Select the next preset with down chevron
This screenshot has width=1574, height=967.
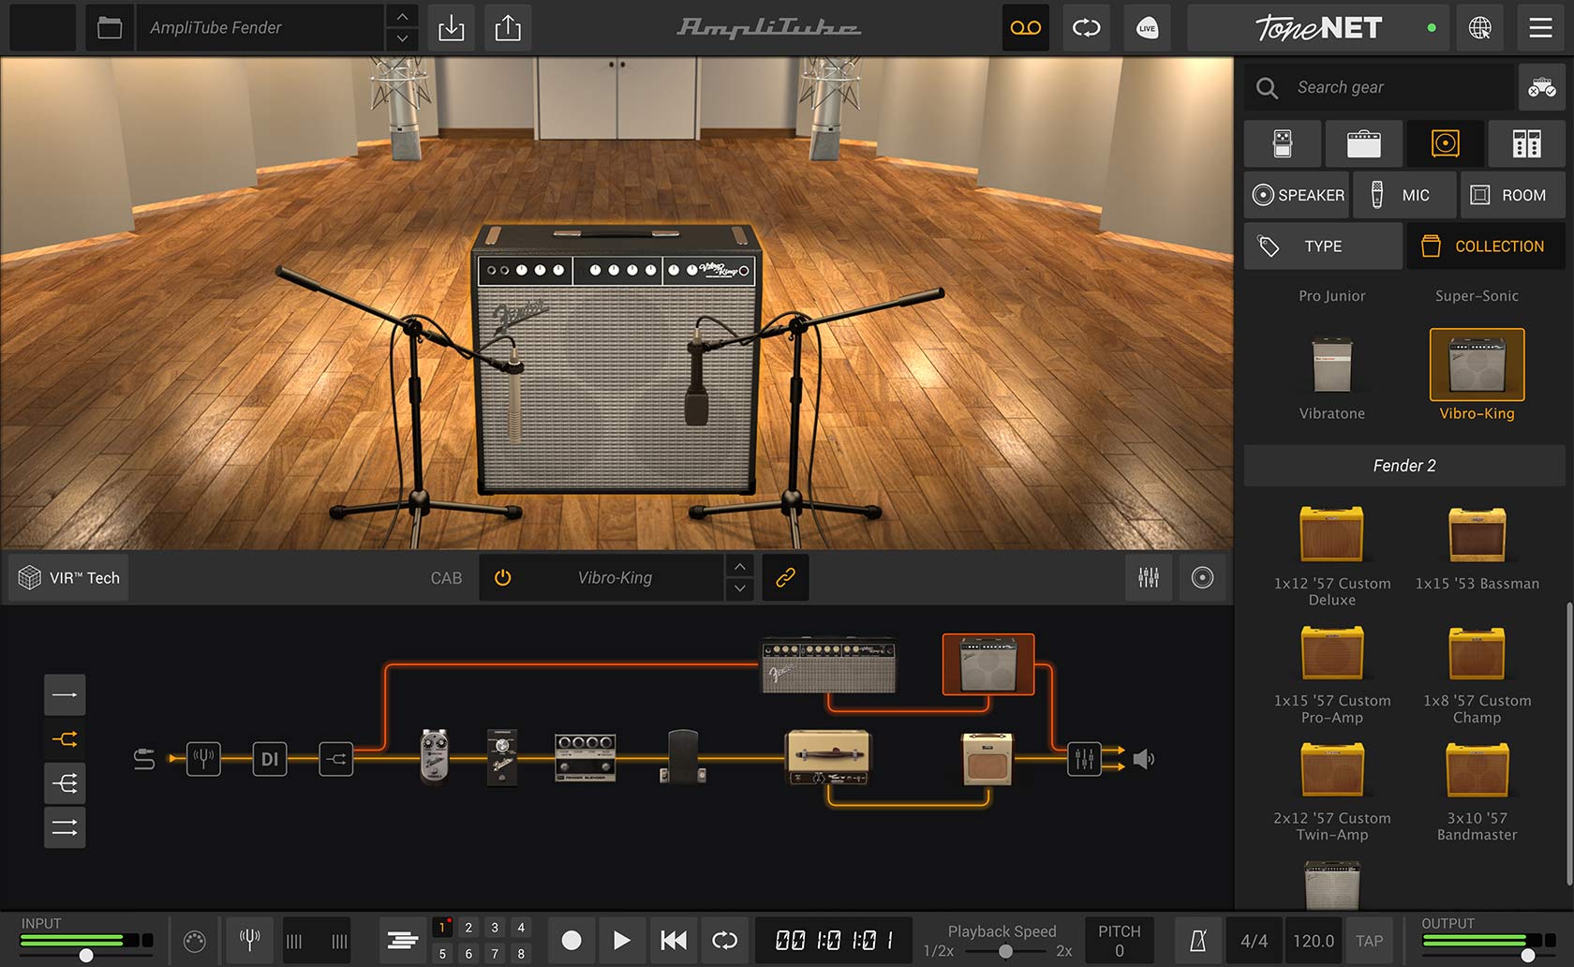tap(402, 39)
